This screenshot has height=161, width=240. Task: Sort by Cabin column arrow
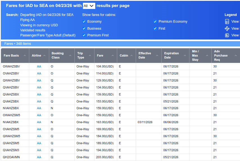point(132,55)
